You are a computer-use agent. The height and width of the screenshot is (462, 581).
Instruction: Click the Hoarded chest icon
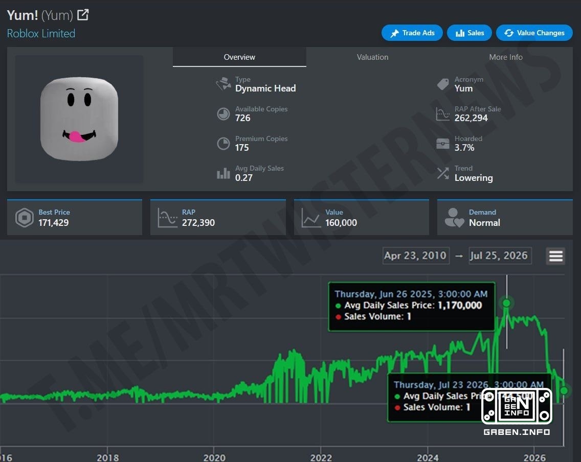tap(443, 143)
